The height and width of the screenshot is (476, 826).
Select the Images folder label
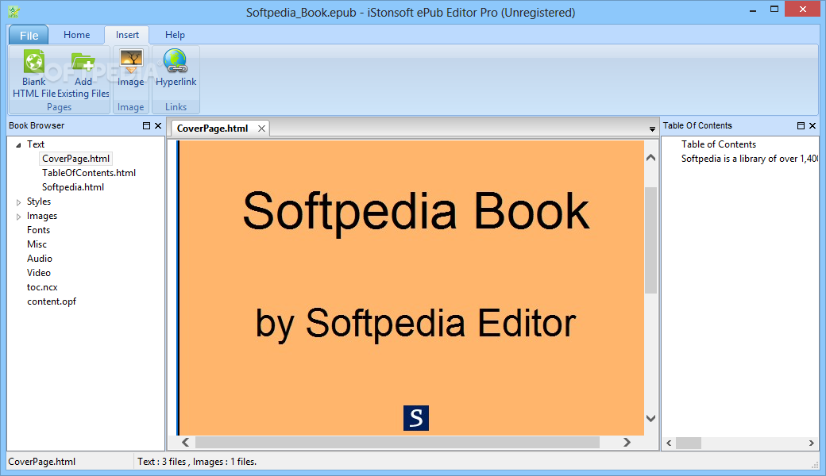pyautogui.click(x=42, y=216)
